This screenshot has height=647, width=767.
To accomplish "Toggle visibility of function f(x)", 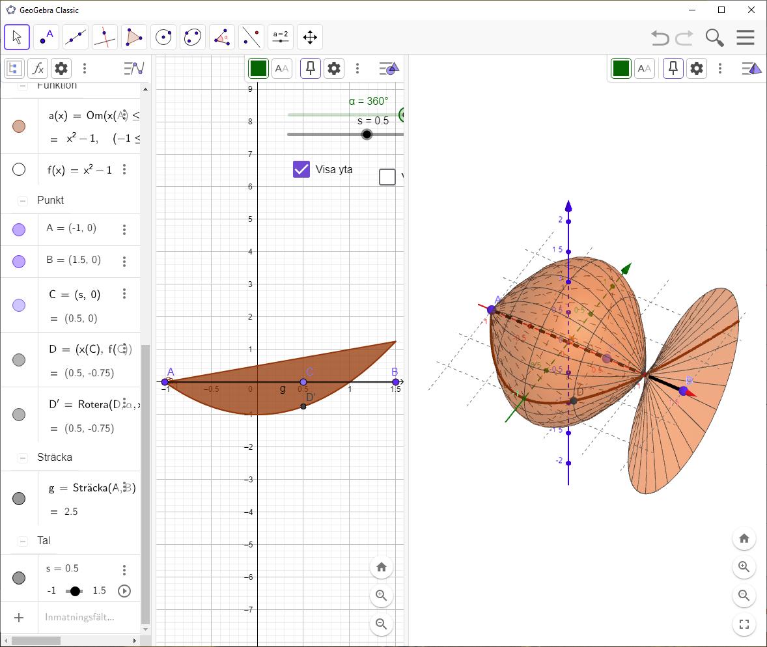I will click(x=19, y=170).
